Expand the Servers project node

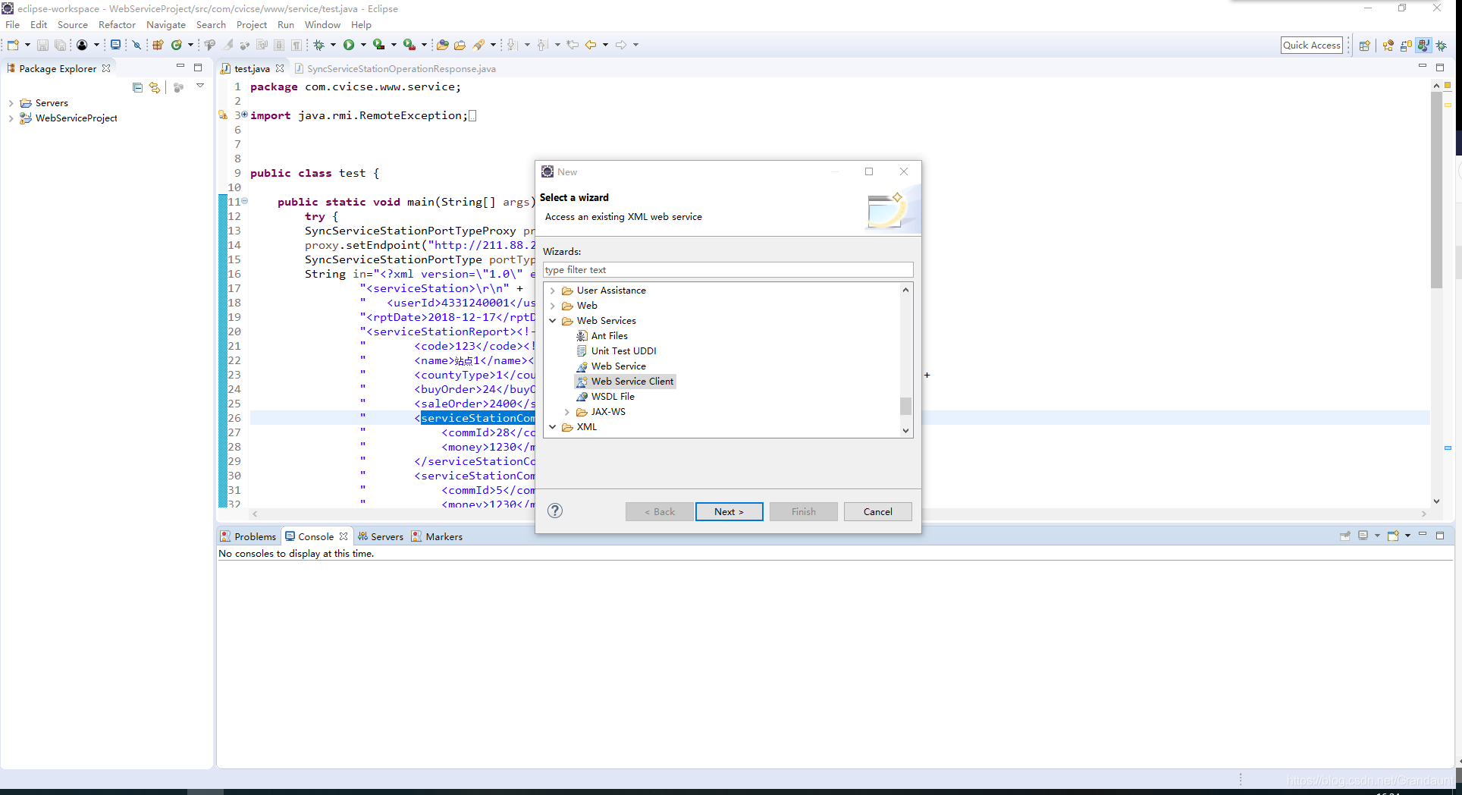11,103
